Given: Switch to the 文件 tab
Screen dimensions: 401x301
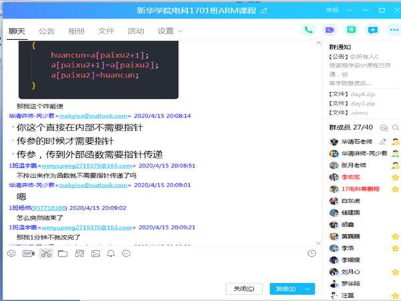Looking at the screenshot, I should tap(106, 31).
